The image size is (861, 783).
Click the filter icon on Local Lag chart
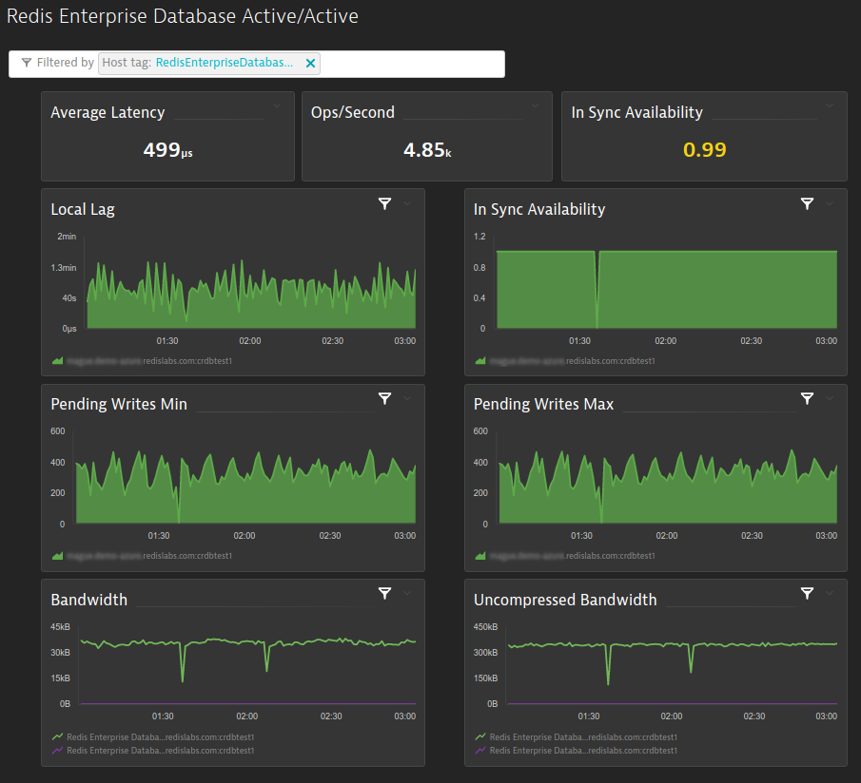(384, 203)
